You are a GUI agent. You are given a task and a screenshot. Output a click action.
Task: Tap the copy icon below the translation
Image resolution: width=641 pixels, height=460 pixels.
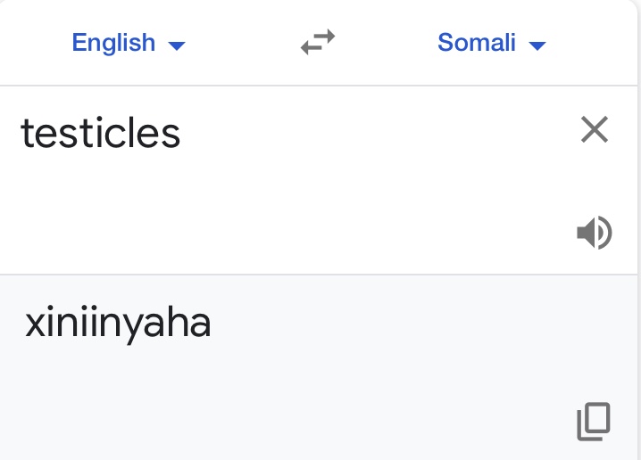pyautogui.click(x=594, y=422)
